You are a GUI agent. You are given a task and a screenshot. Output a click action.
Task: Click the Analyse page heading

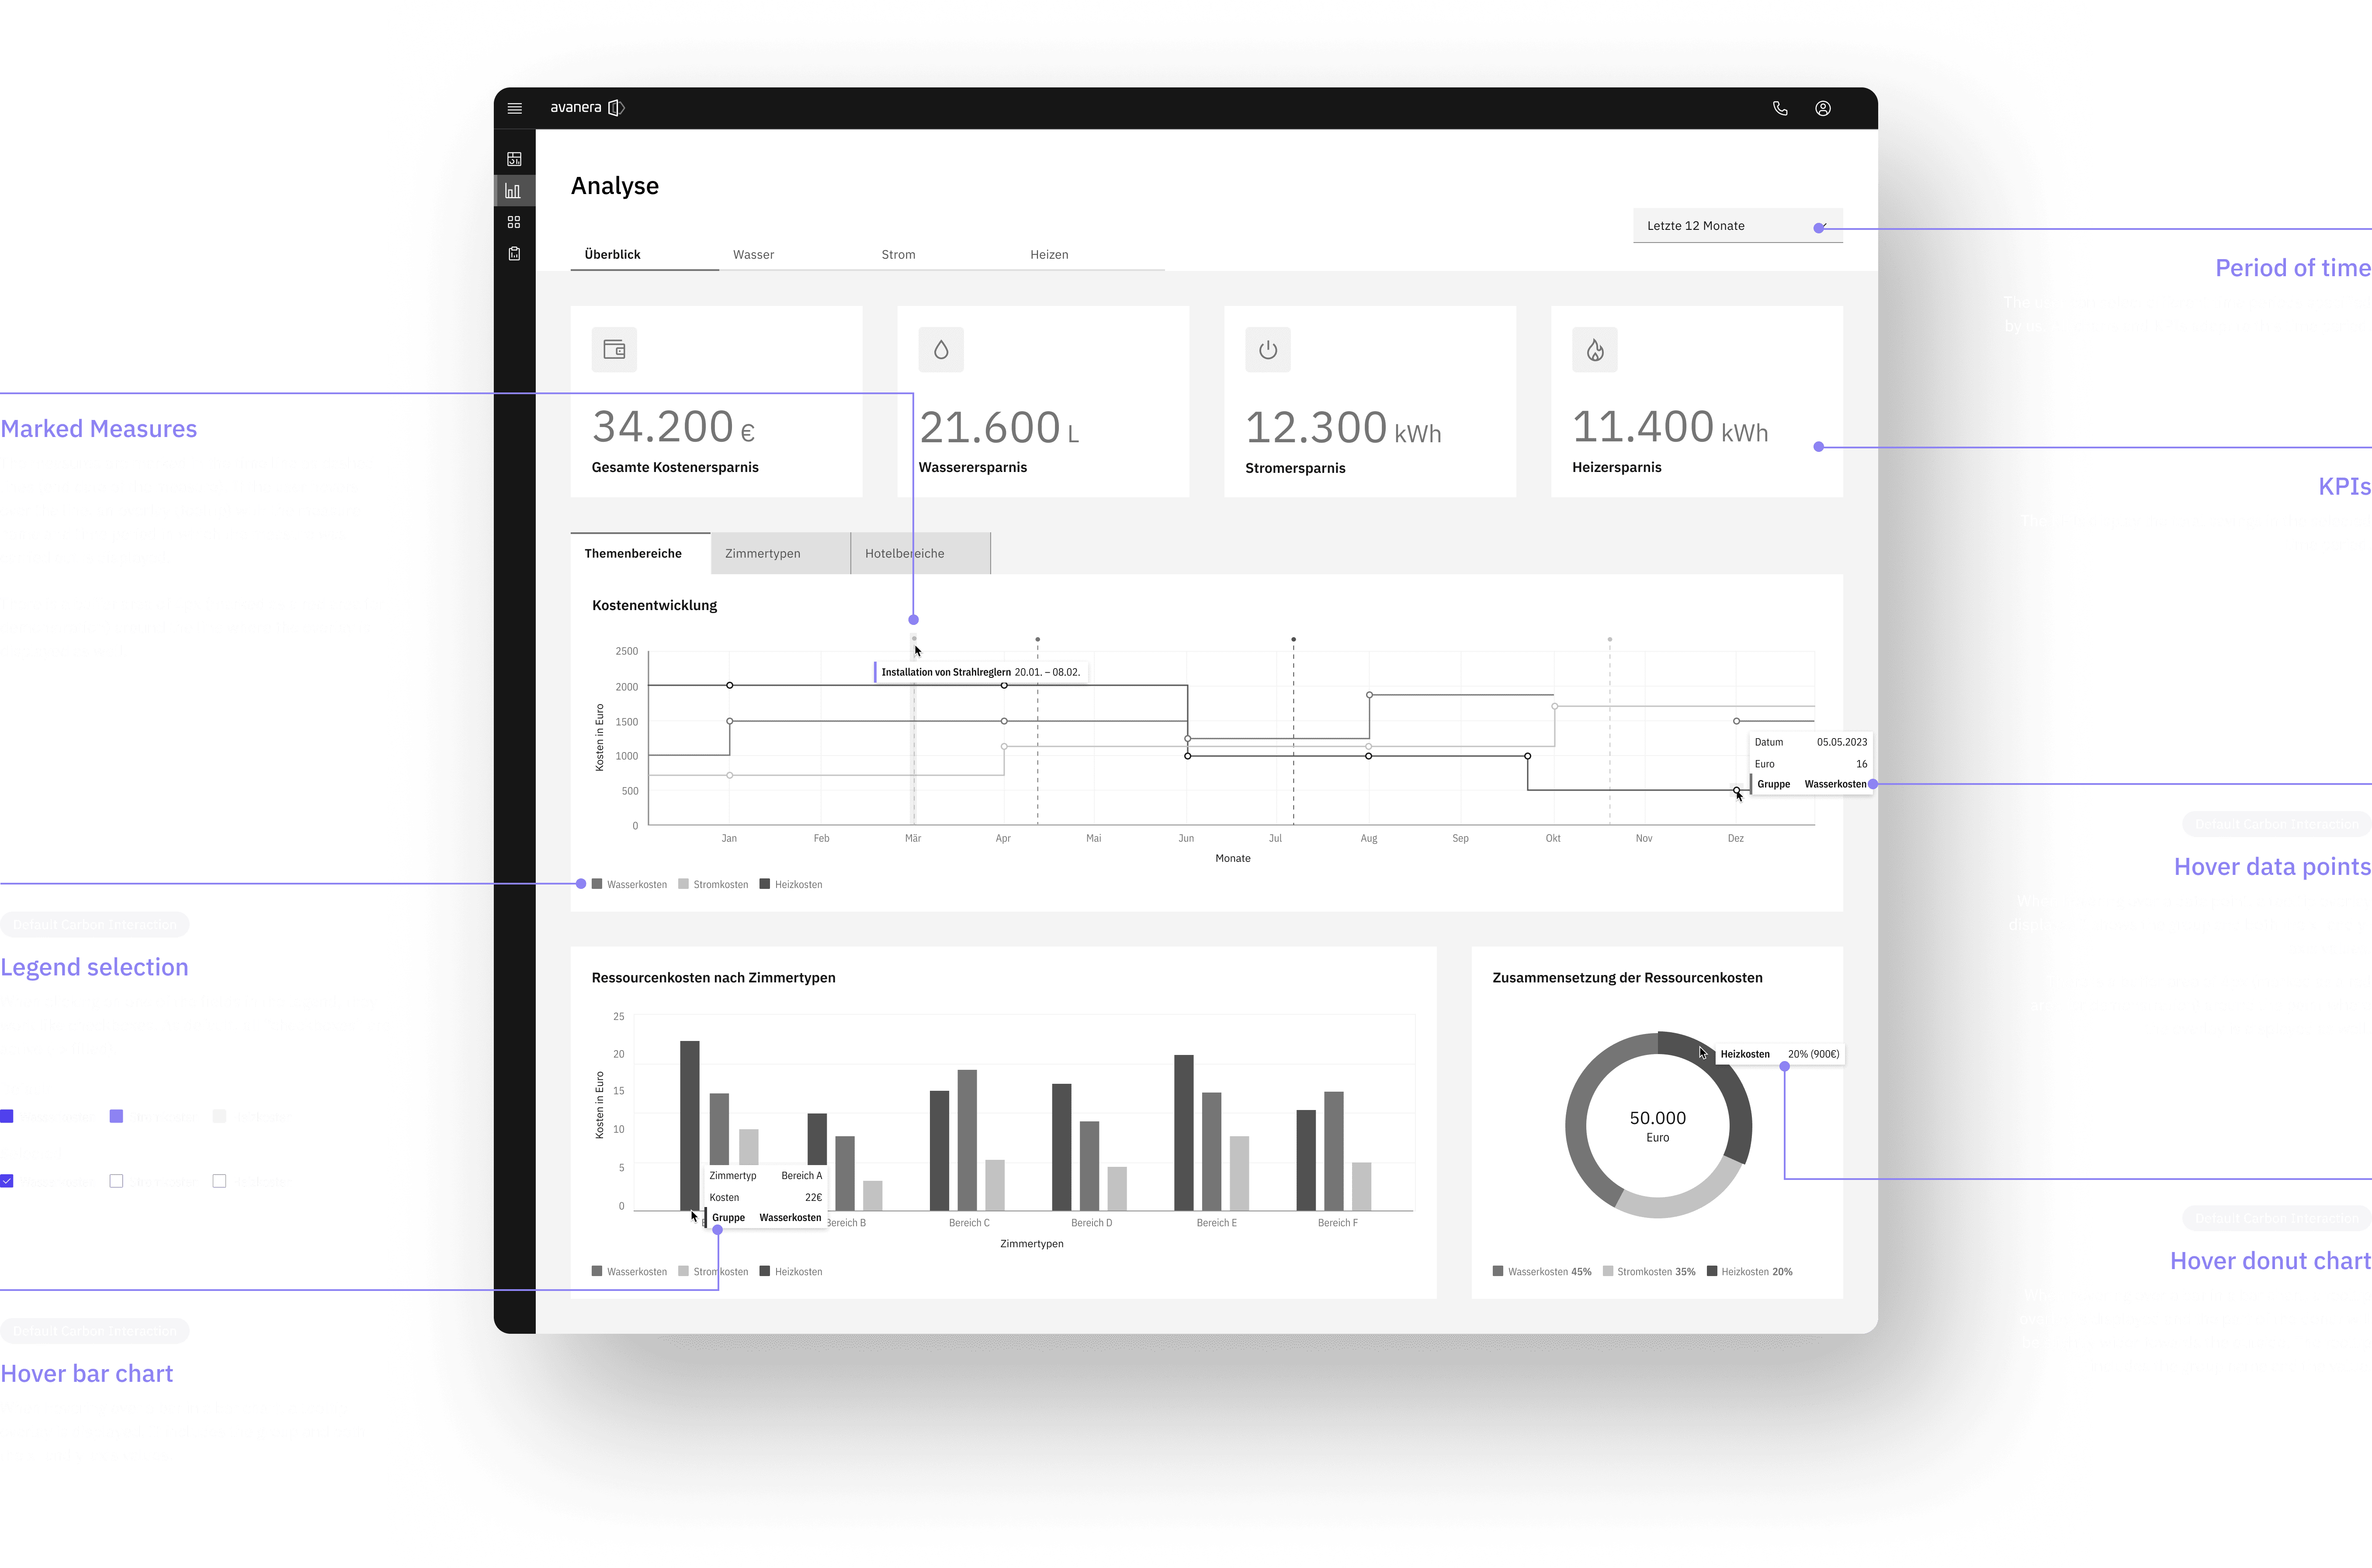[615, 186]
